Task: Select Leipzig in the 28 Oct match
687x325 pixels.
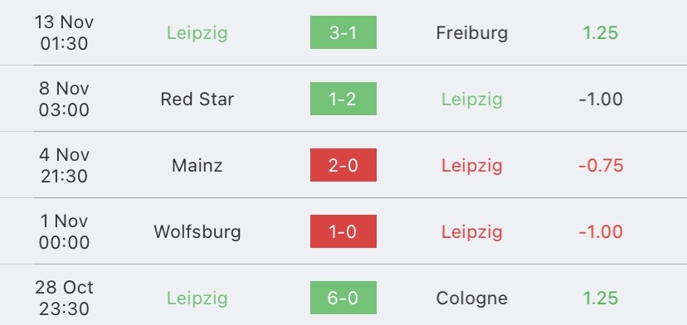Action: [x=197, y=298]
